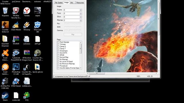This screenshot has height=103, width=184.
Task: Launch Photoshop CC x64 shortcut
Action: point(16,69)
